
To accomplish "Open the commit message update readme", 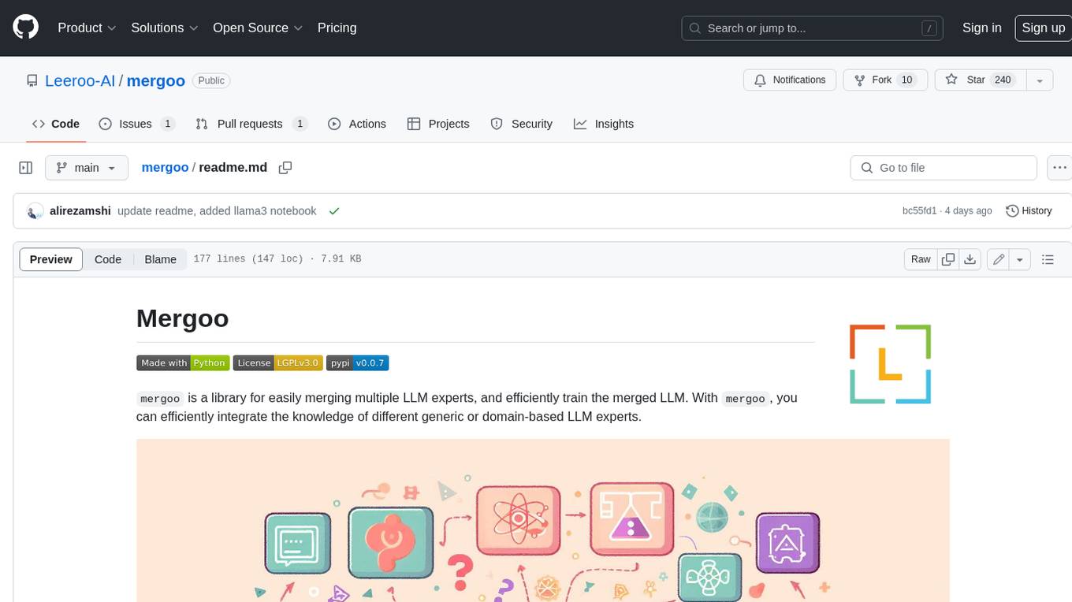I will [x=217, y=211].
